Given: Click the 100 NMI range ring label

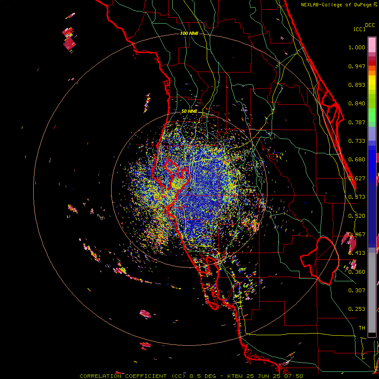Looking at the screenshot, I should click(x=189, y=33).
